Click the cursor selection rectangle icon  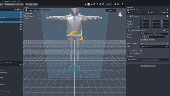[123, 4]
